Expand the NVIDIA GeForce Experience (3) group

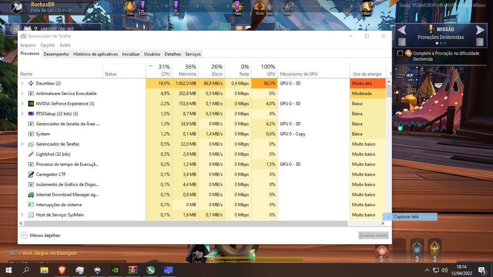[22, 104]
